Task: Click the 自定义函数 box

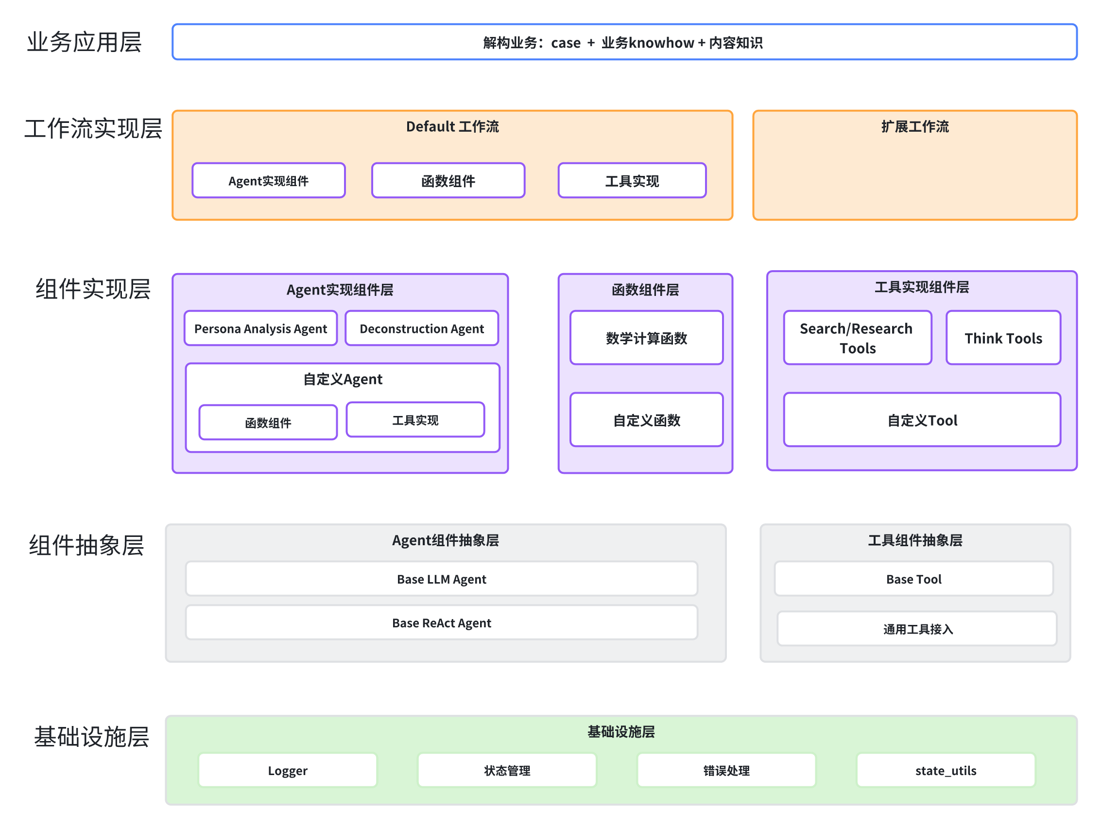Action: click(646, 420)
